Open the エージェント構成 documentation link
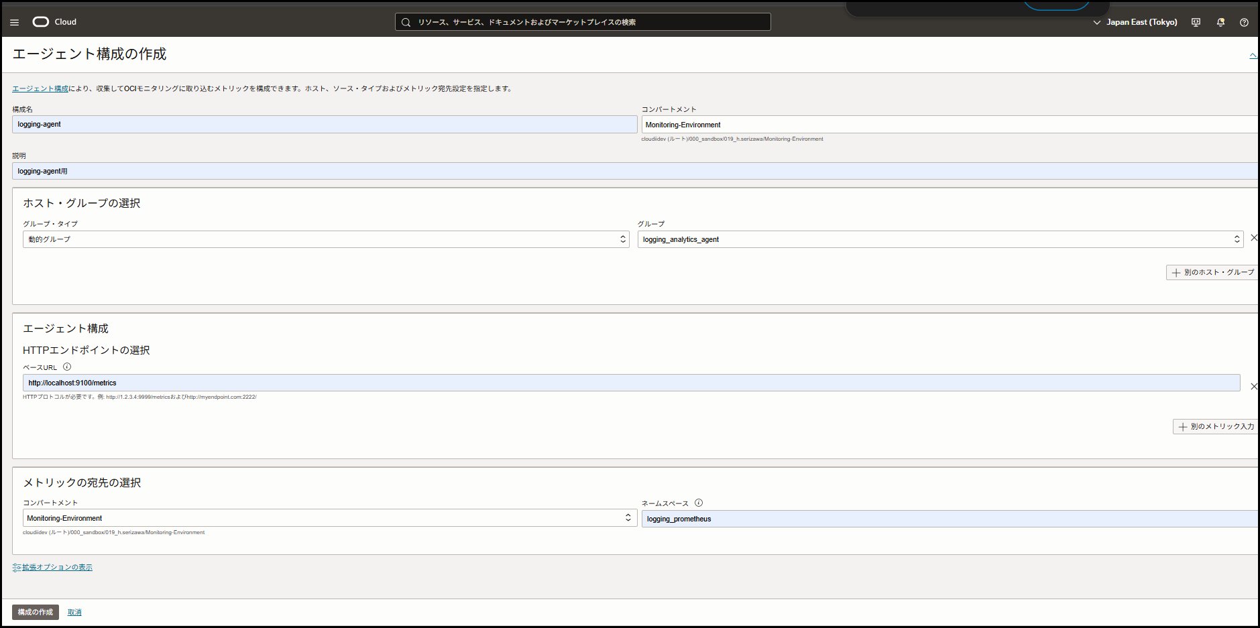 (x=40, y=88)
